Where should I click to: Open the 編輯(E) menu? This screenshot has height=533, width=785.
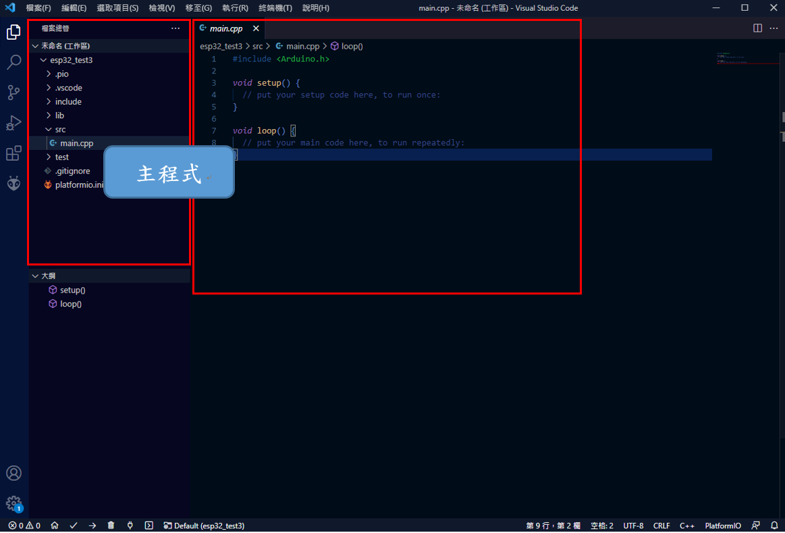(74, 8)
